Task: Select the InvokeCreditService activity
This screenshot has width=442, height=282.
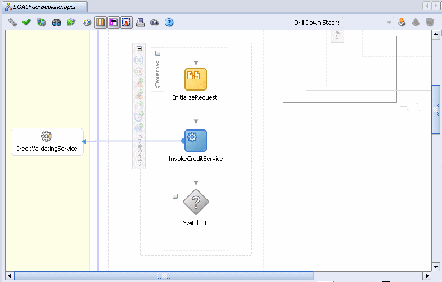Action: [196, 141]
